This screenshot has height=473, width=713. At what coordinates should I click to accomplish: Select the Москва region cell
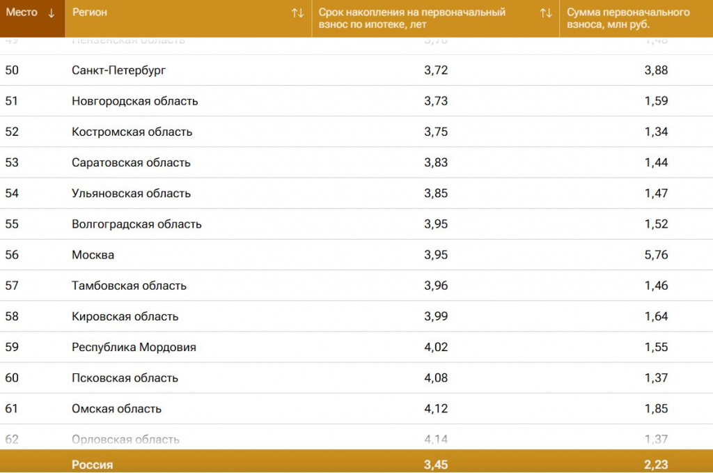click(x=93, y=255)
